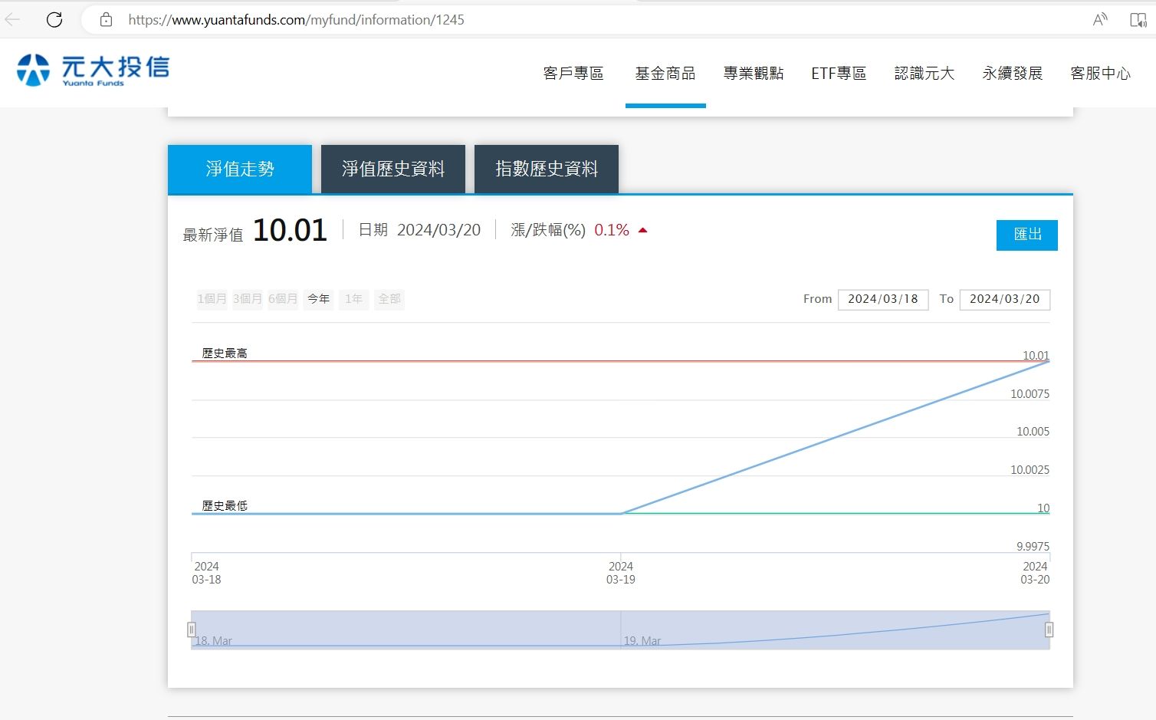Select the 3個月 range button
This screenshot has height=720, width=1156.
point(247,299)
